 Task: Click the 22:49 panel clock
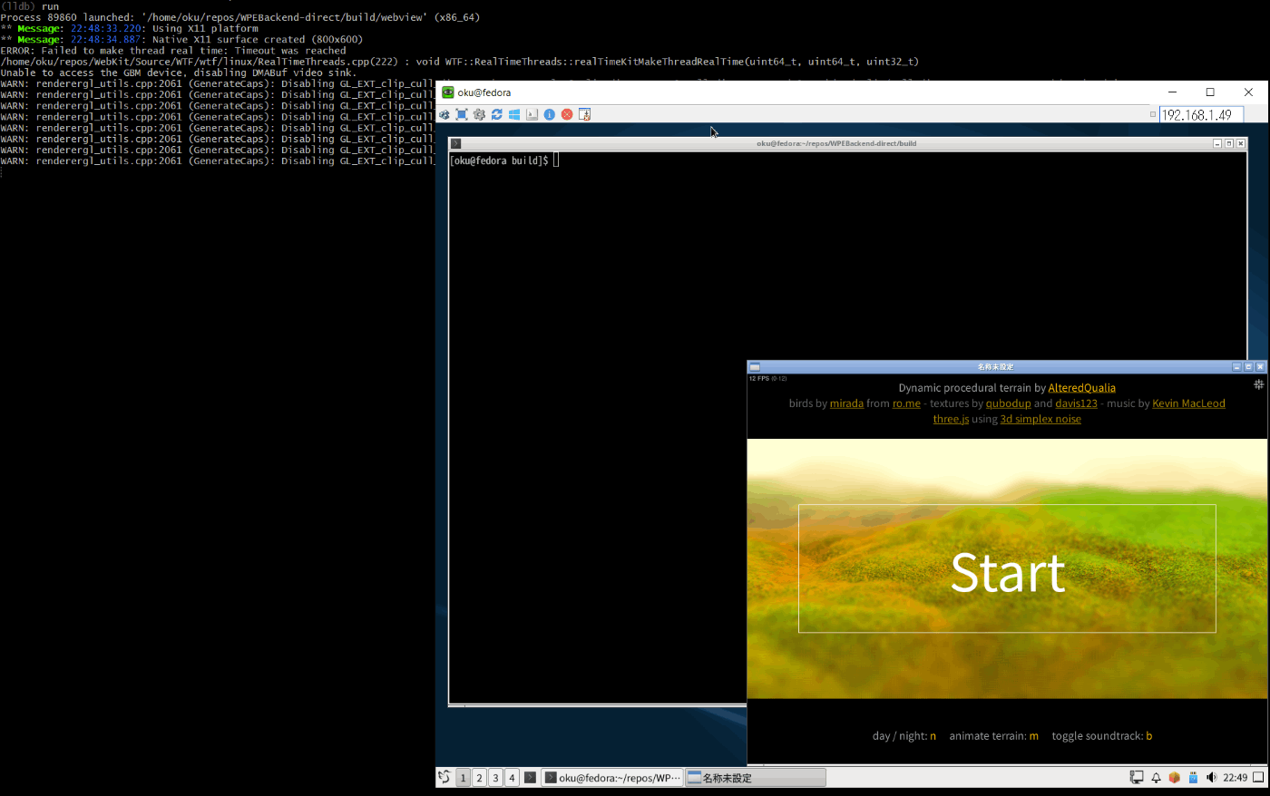(1235, 778)
